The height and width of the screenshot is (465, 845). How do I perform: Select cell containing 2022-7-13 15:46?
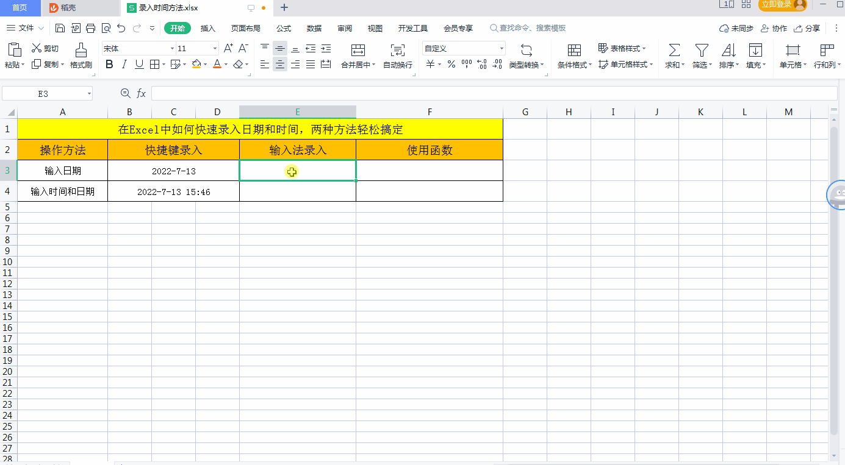click(173, 191)
